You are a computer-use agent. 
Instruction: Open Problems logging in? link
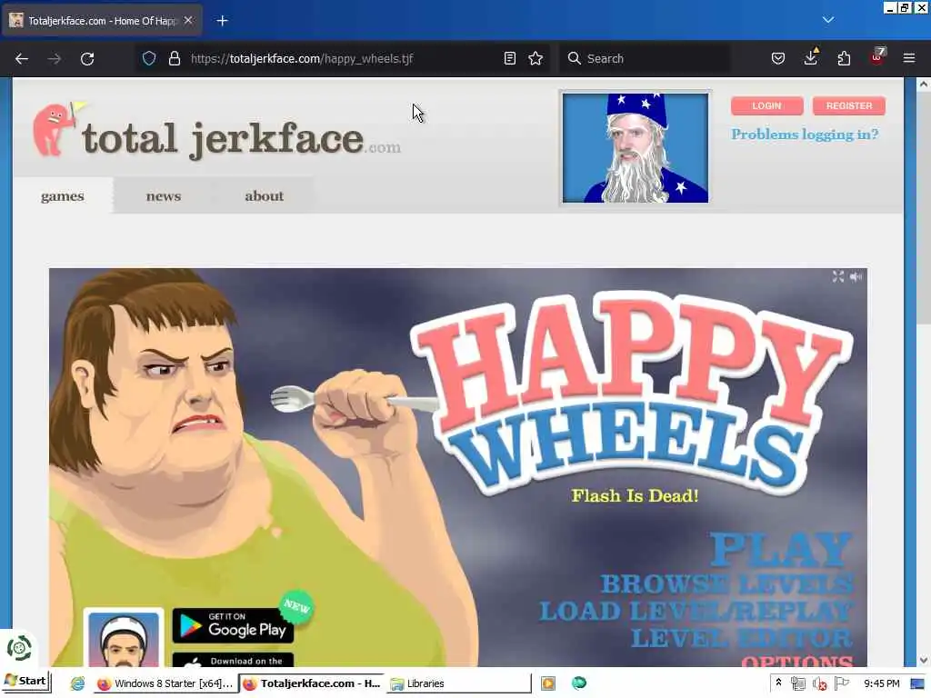[x=805, y=135]
